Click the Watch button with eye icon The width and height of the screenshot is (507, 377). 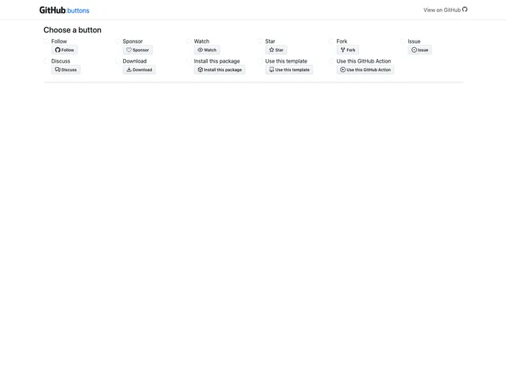[207, 50]
